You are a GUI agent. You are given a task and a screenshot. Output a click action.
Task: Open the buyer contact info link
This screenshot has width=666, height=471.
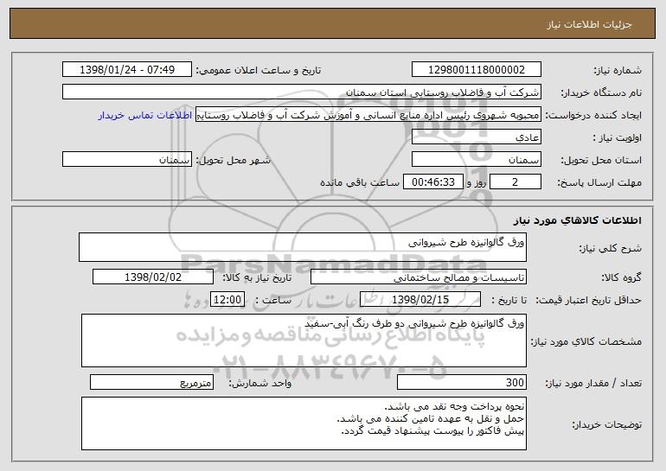pos(145,116)
